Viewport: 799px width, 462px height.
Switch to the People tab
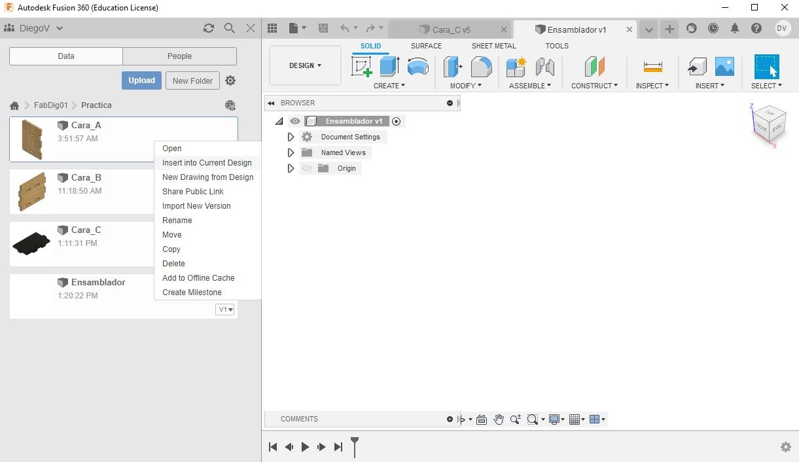click(179, 56)
